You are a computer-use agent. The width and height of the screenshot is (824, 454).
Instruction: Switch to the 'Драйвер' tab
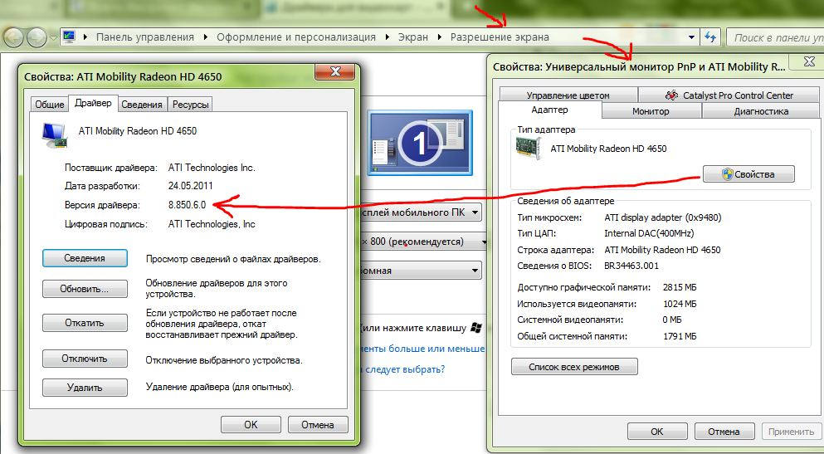click(x=93, y=102)
